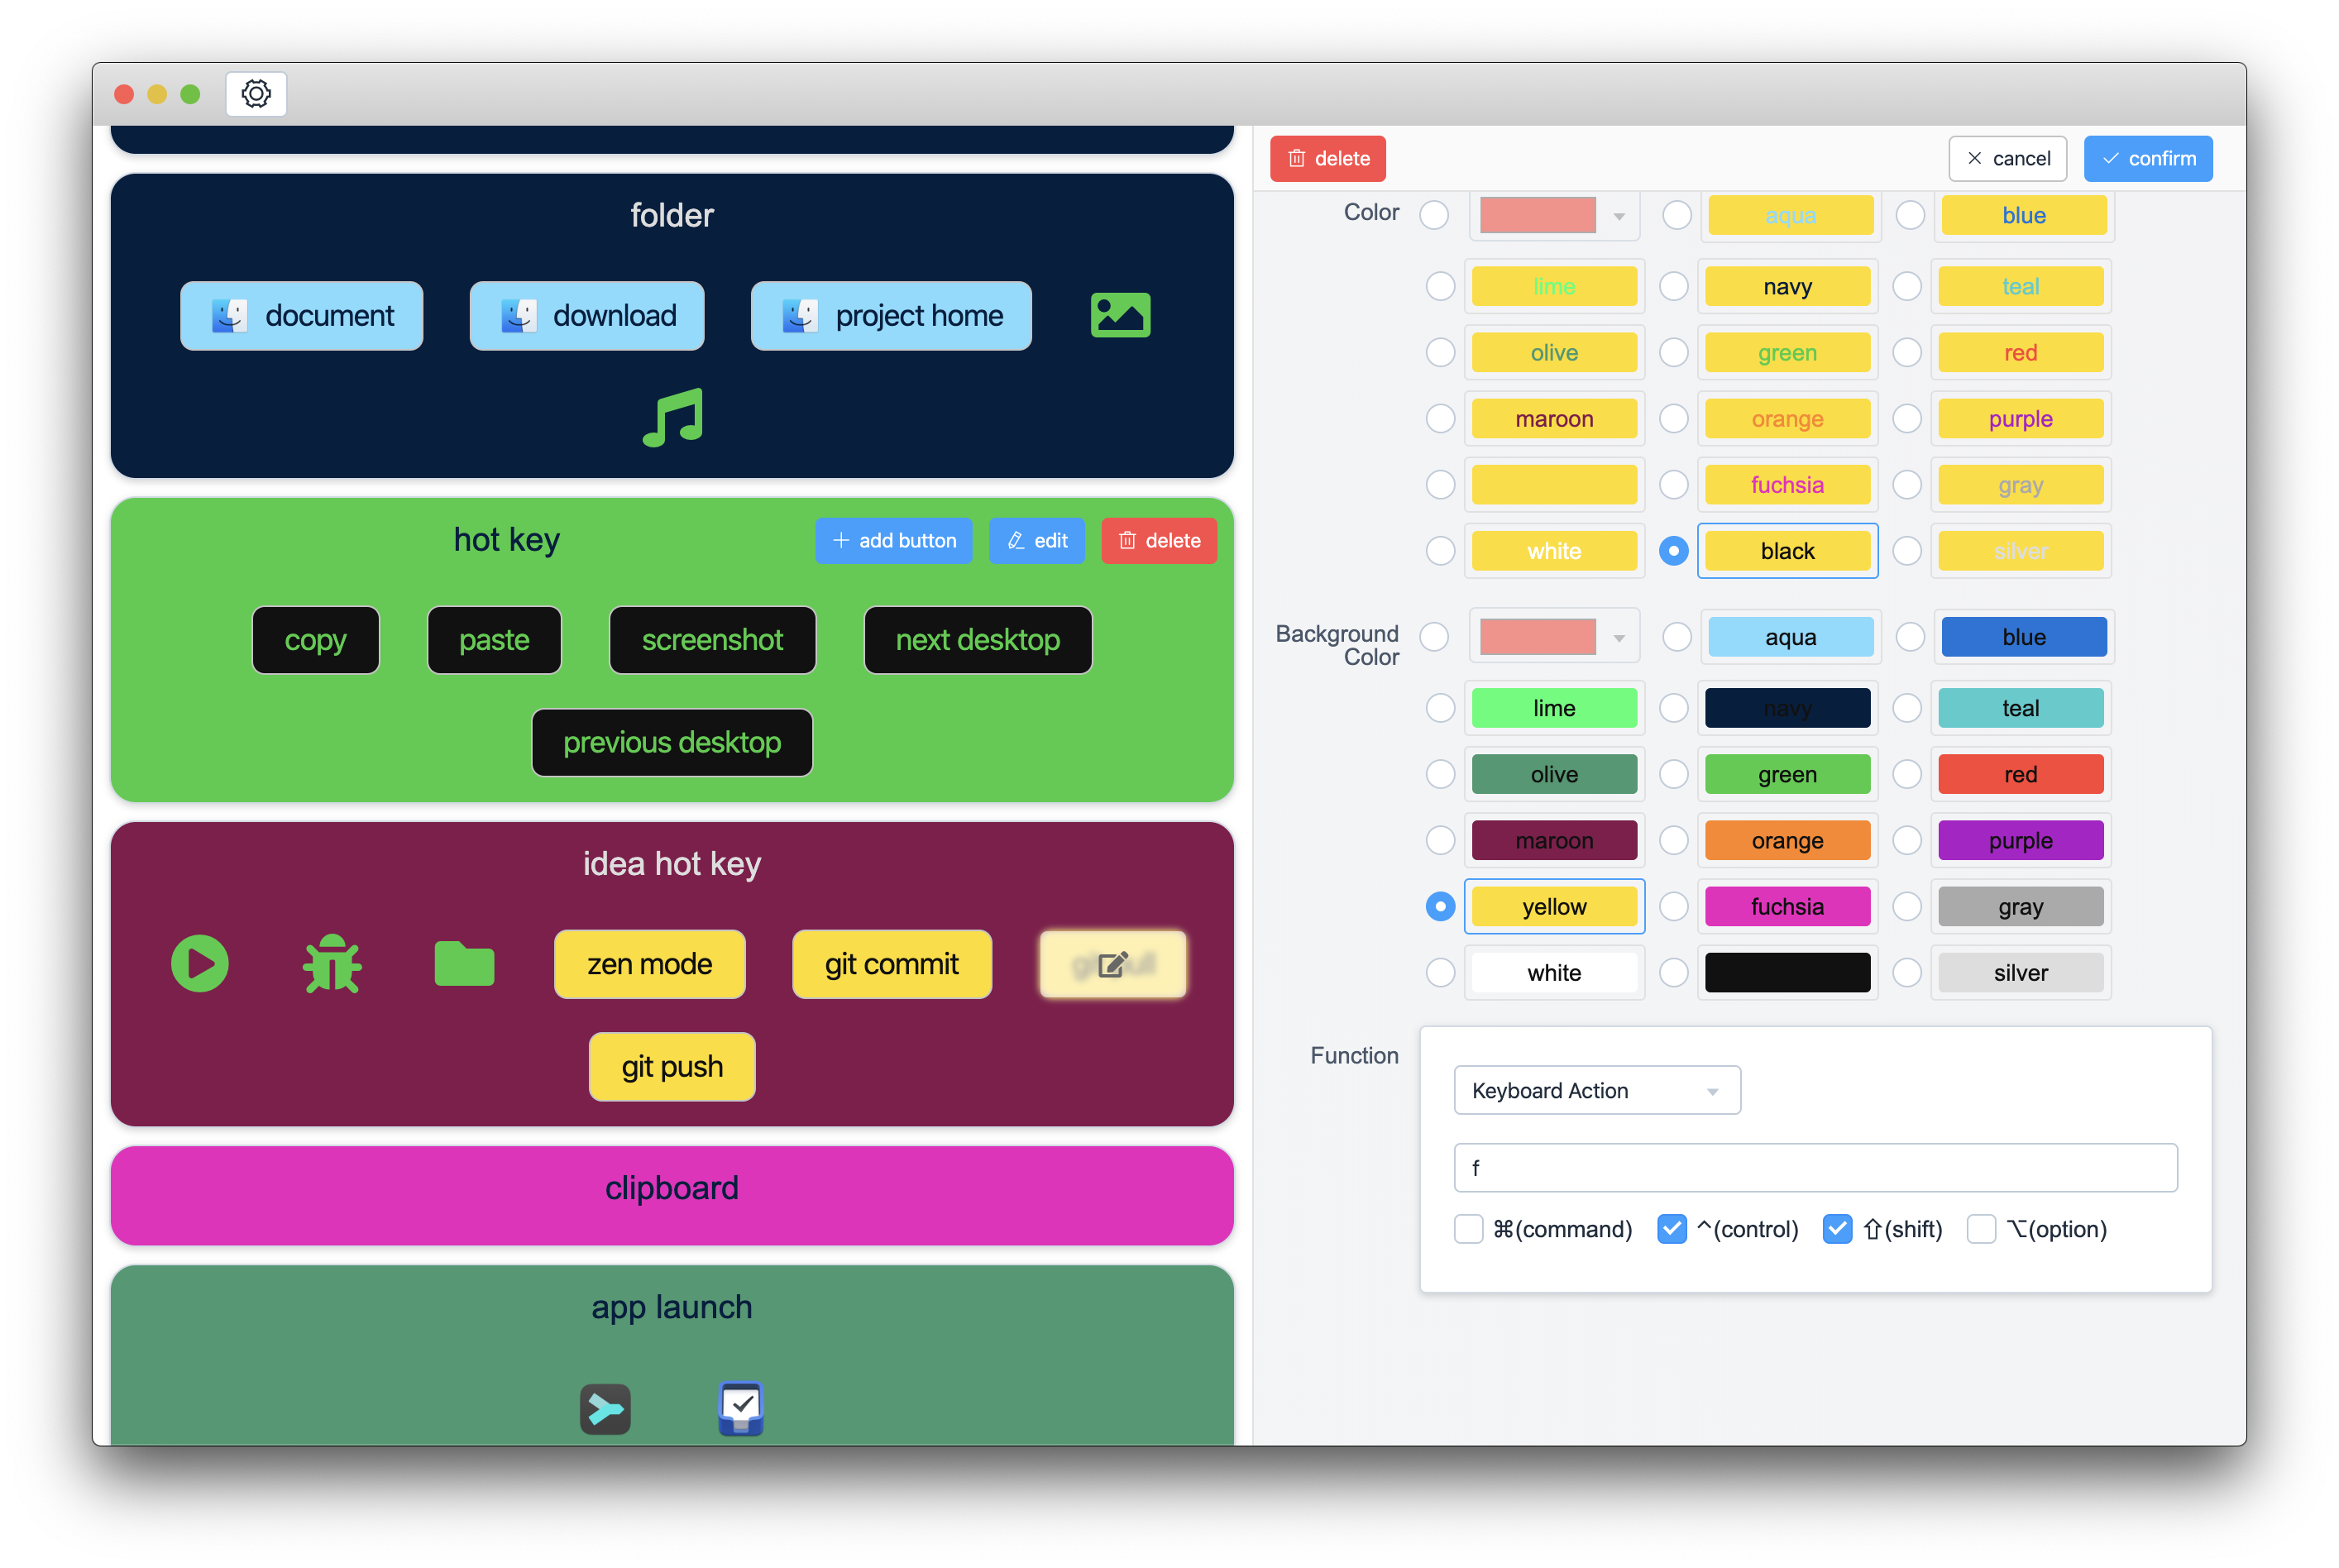Trigger the previous desktop hot key button
This screenshot has height=1568, width=2339.
[x=672, y=742]
